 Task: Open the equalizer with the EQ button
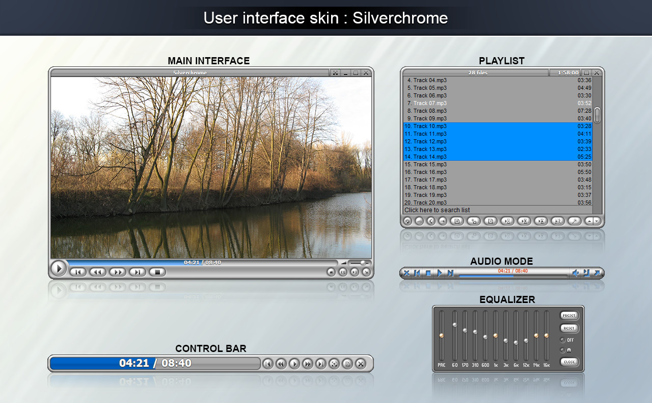point(343,272)
